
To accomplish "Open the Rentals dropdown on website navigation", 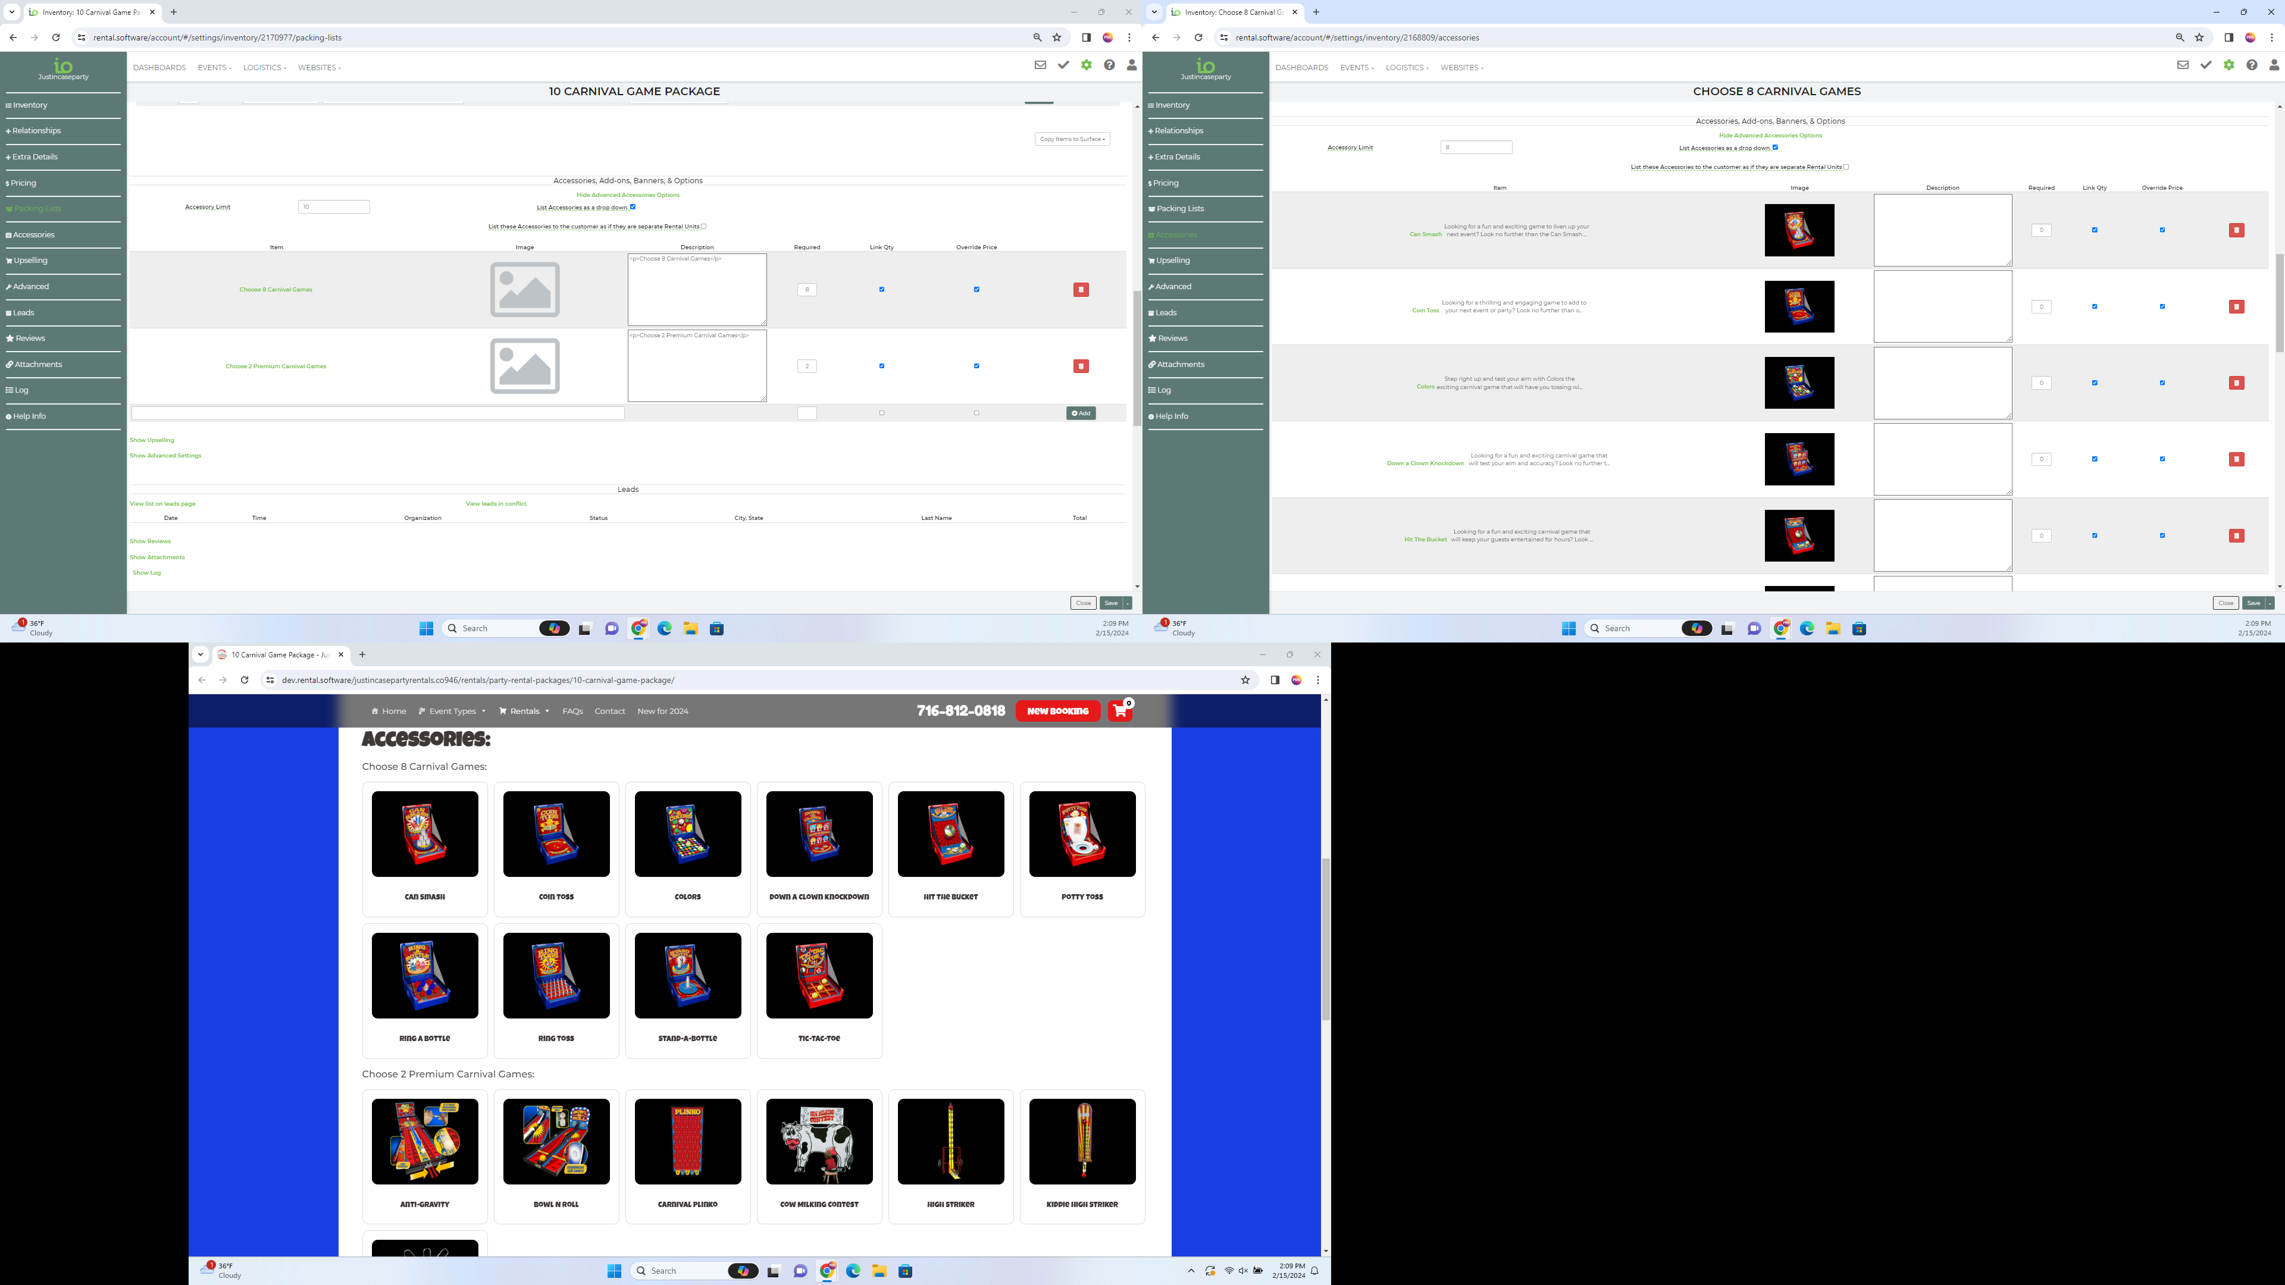I will (524, 712).
